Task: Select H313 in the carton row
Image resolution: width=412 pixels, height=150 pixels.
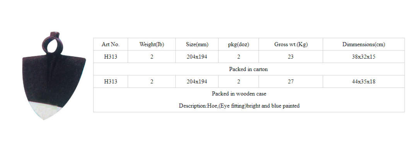Action: pos(111,57)
